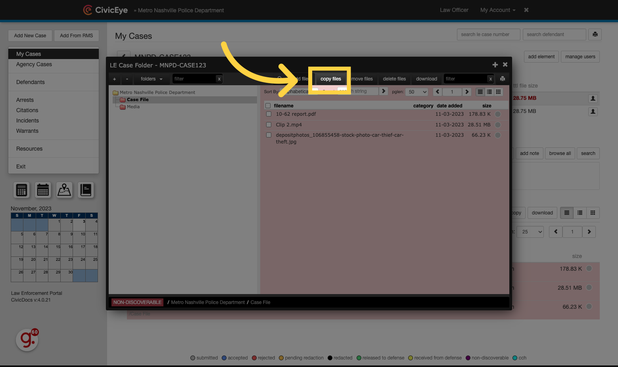
Task: Open the pglen 50 dropdown
Action: 417,92
